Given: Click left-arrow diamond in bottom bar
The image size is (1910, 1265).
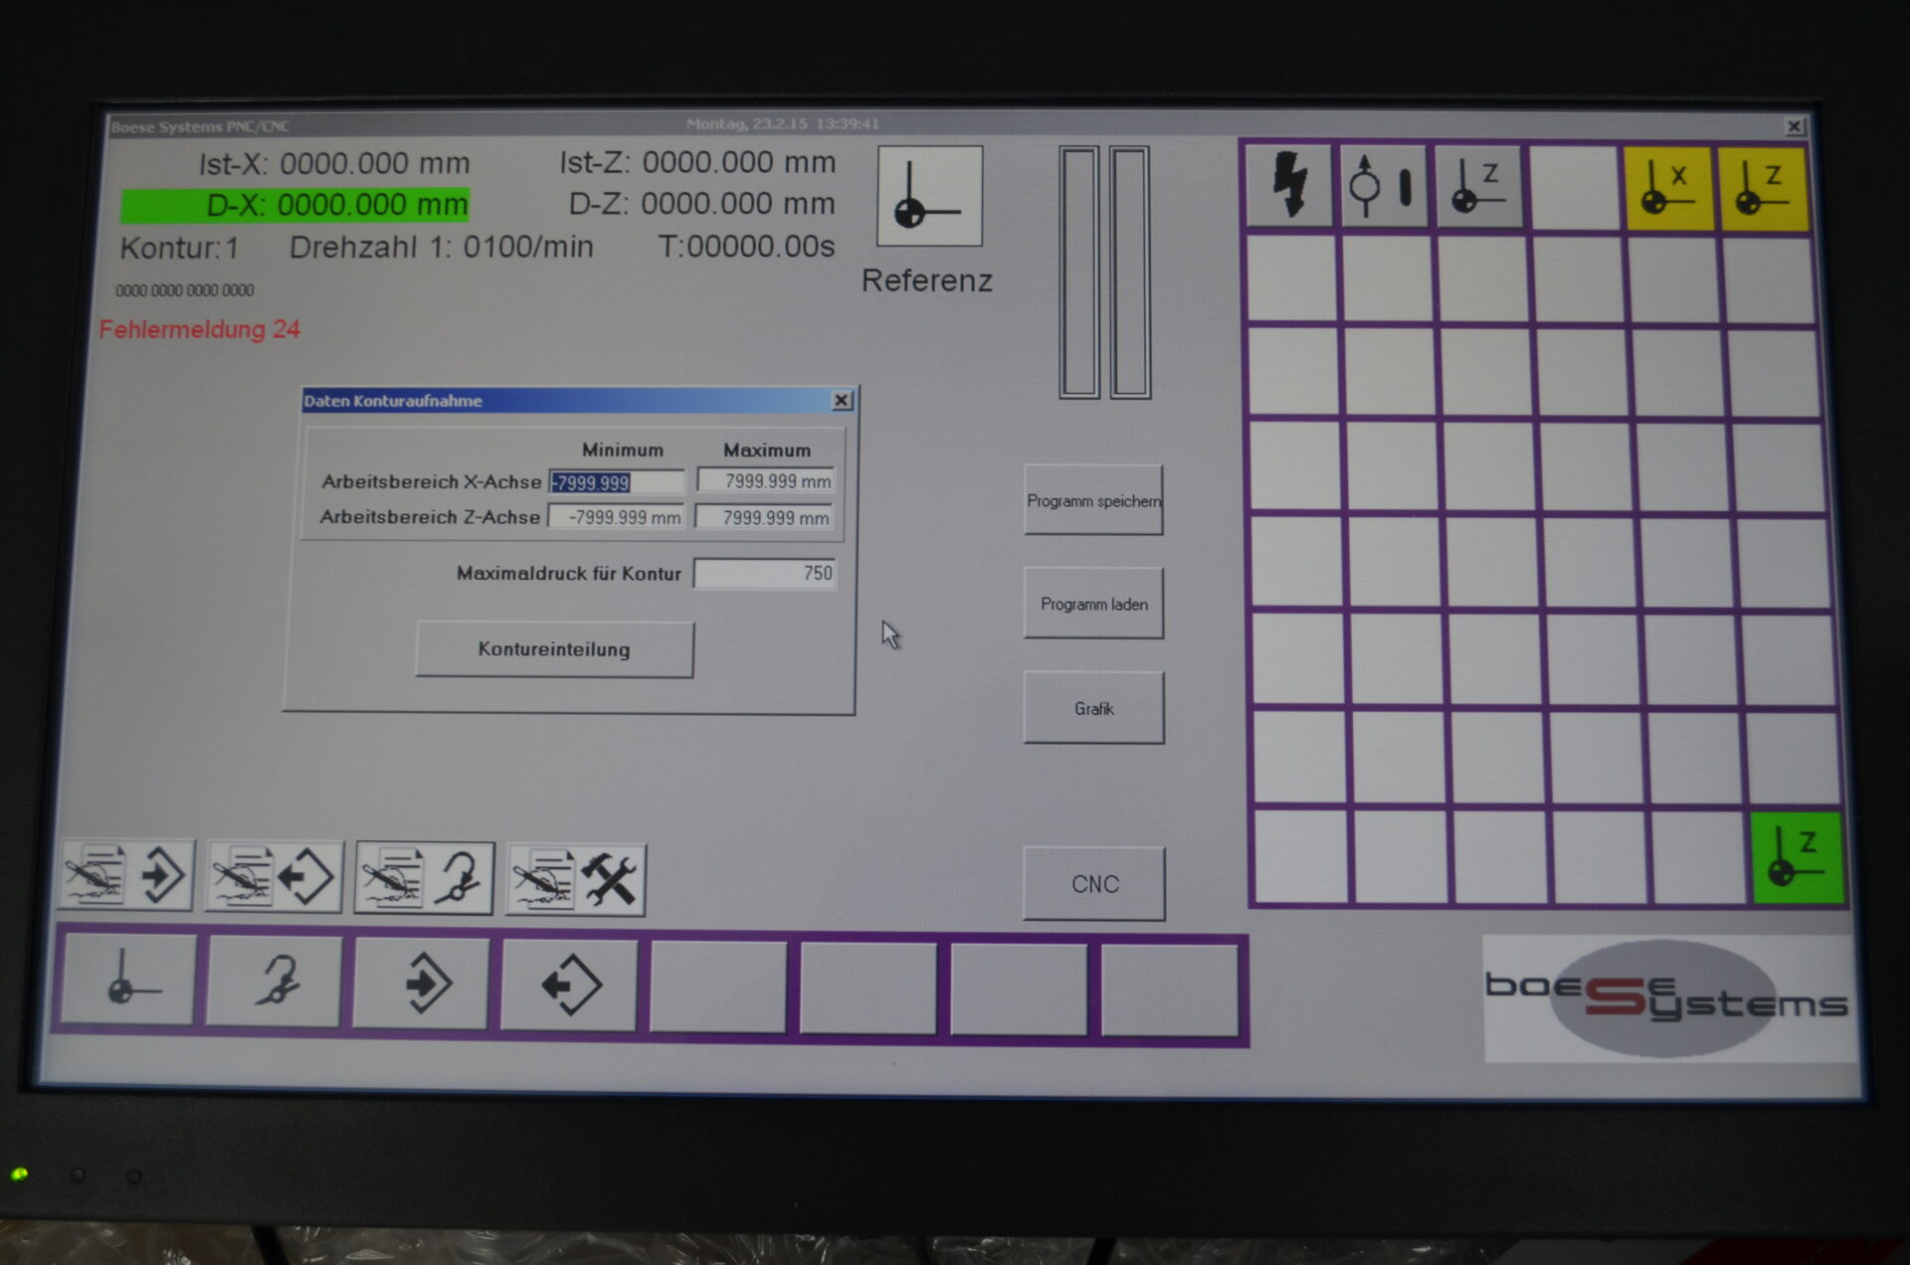Looking at the screenshot, I should click(x=570, y=985).
